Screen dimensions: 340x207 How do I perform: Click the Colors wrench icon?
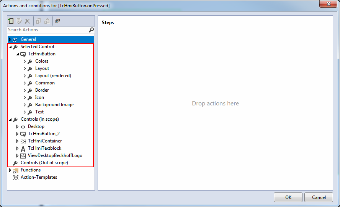(30, 61)
